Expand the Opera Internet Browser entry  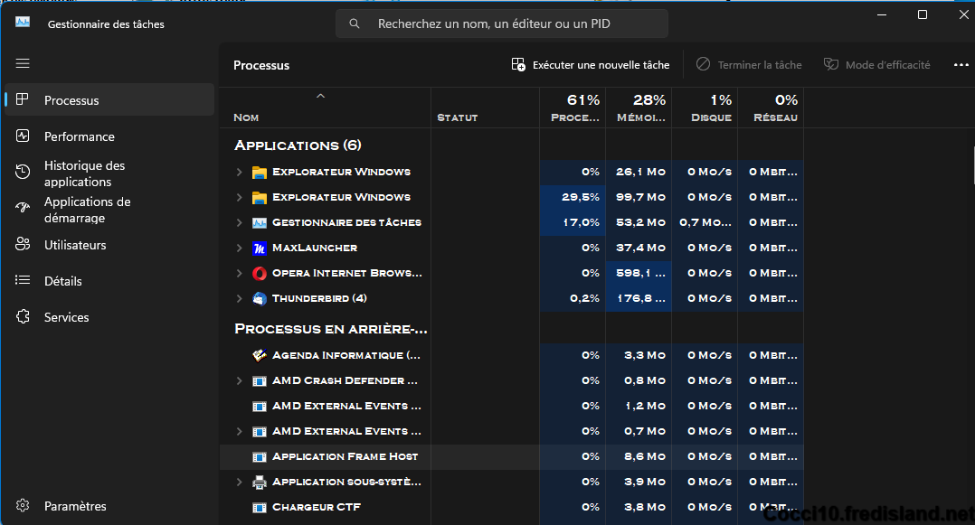[x=239, y=273]
